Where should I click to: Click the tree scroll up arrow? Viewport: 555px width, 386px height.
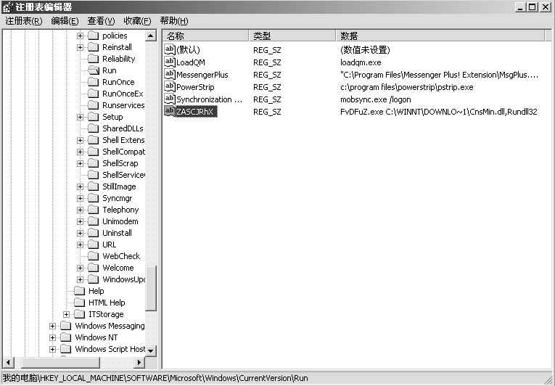point(150,36)
